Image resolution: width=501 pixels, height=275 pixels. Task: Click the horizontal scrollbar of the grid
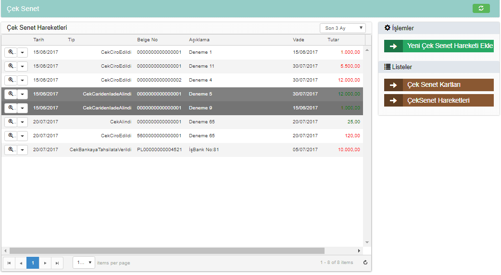[x=167, y=251]
